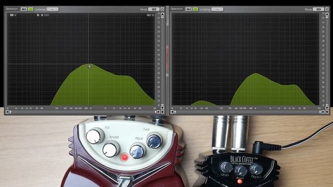Click the main spectrum peak in right analyzer graph
Viewport: 333px width, 187px height.
tap(255, 74)
